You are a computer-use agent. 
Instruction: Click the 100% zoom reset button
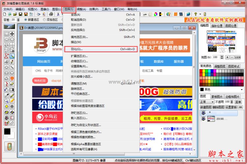pyautogui.click(x=237, y=57)
